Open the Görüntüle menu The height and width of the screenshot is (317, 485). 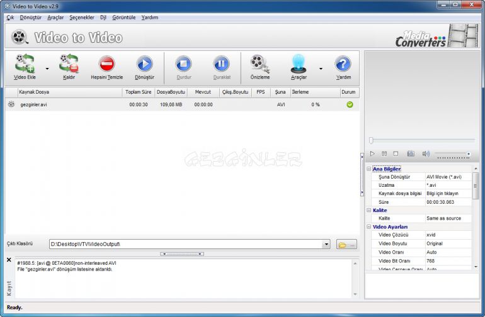click(123, 18)
